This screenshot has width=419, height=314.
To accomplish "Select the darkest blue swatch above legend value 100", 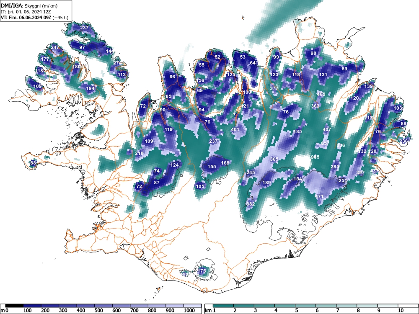I will click(32, 306).
